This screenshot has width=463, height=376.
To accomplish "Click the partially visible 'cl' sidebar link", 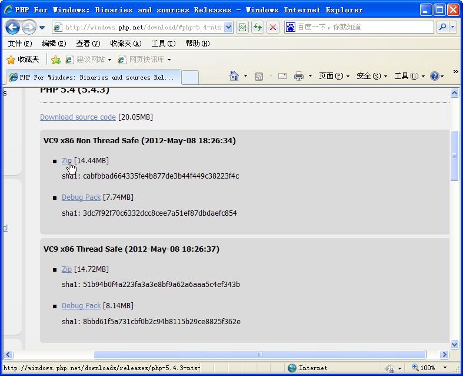I will (5, 228).
